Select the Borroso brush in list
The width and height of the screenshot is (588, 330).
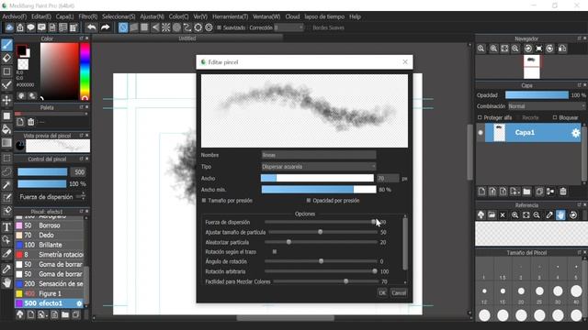coord(49,225)
